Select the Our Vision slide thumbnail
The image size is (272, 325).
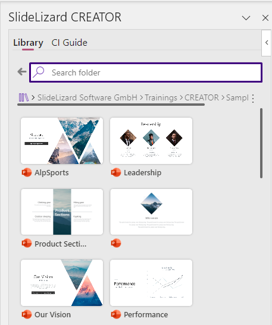pyautogui.click(x=62, y=283)
